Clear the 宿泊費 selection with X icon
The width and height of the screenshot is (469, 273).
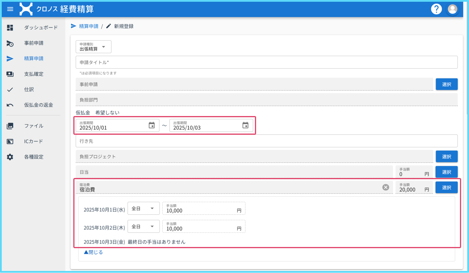click(x=385, y=187)
